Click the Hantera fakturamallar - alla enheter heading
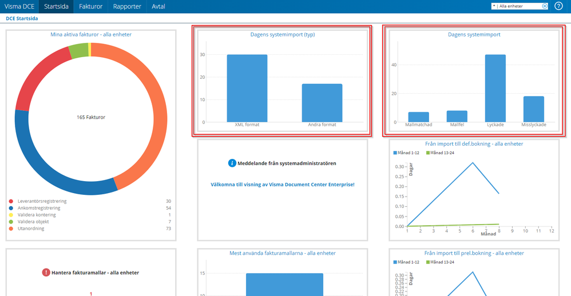571x296 pixels. pos(95,273)
